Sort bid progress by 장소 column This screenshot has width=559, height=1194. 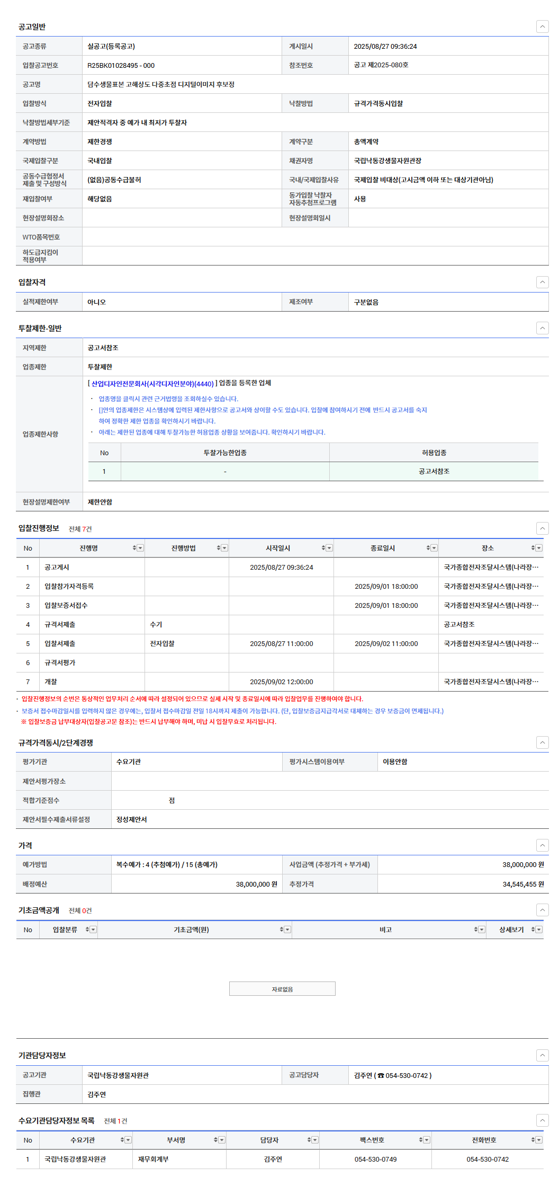pyautogui.click(x=533, y=548)
